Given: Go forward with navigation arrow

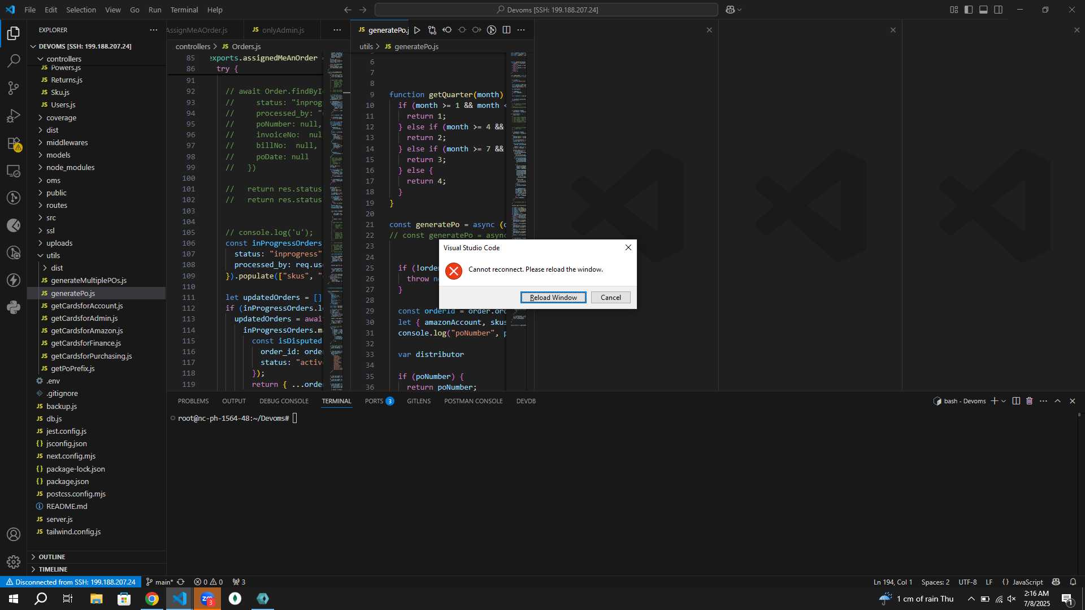Looking at the screenshot, I should coord(363,10).
